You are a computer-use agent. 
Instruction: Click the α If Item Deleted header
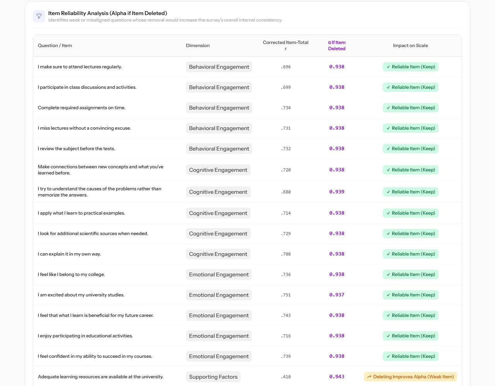click(337, 46)
